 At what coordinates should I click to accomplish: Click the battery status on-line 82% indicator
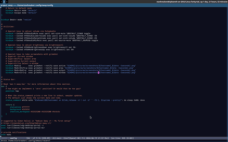point(123,138)
